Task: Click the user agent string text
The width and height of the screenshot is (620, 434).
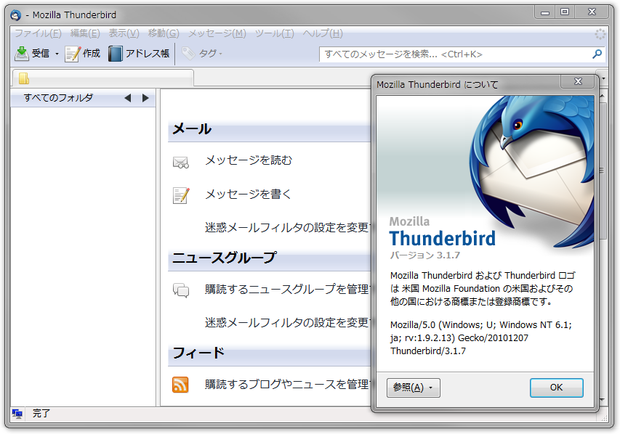Action: tap(481, 338)
